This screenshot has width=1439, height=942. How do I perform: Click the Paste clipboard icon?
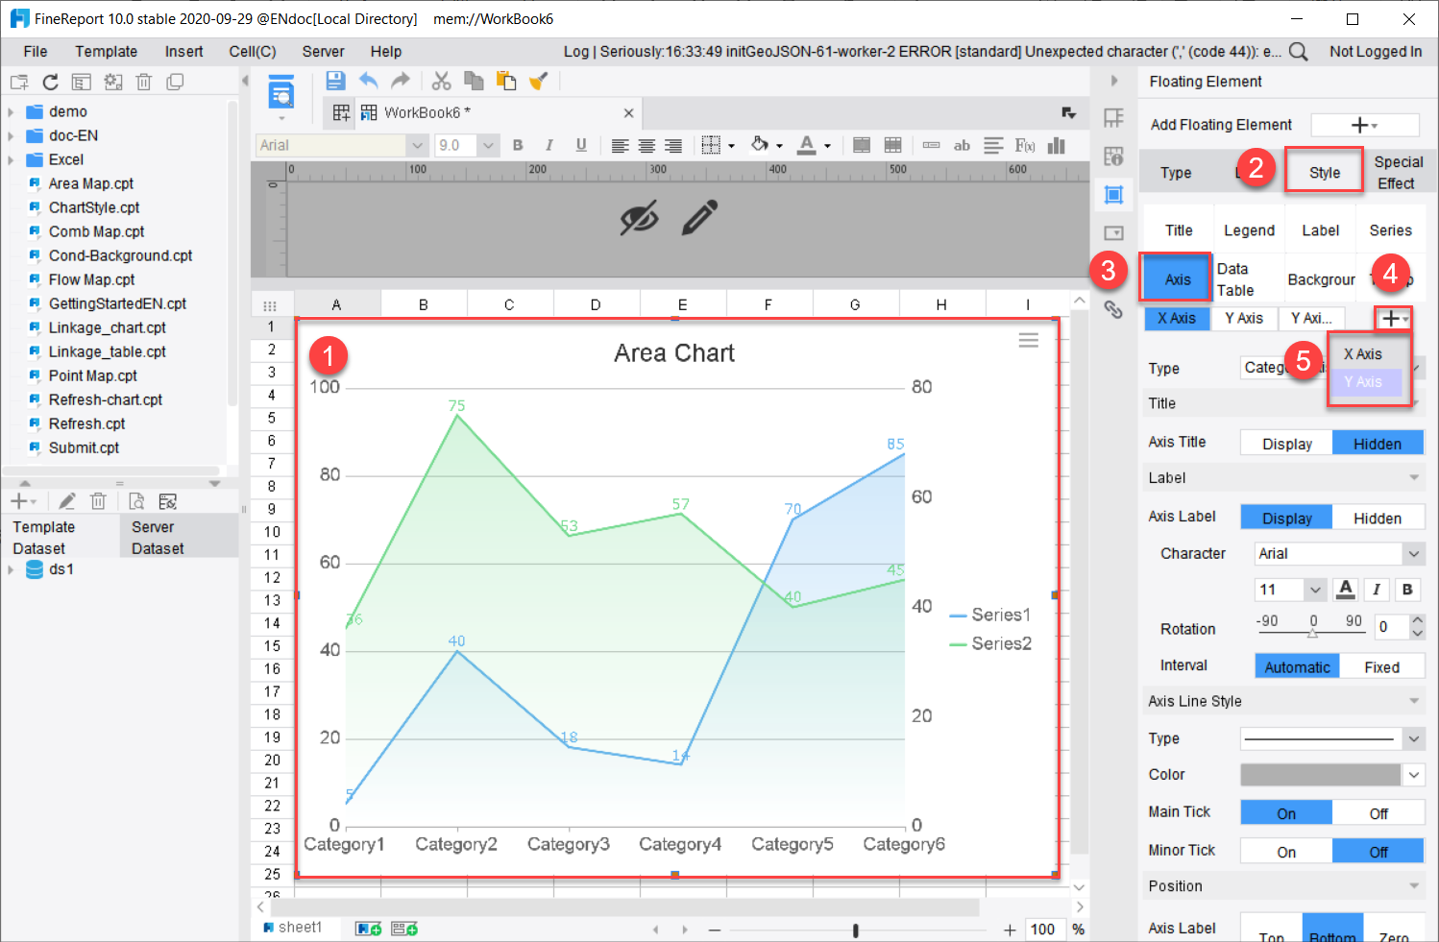pos(506,81)
